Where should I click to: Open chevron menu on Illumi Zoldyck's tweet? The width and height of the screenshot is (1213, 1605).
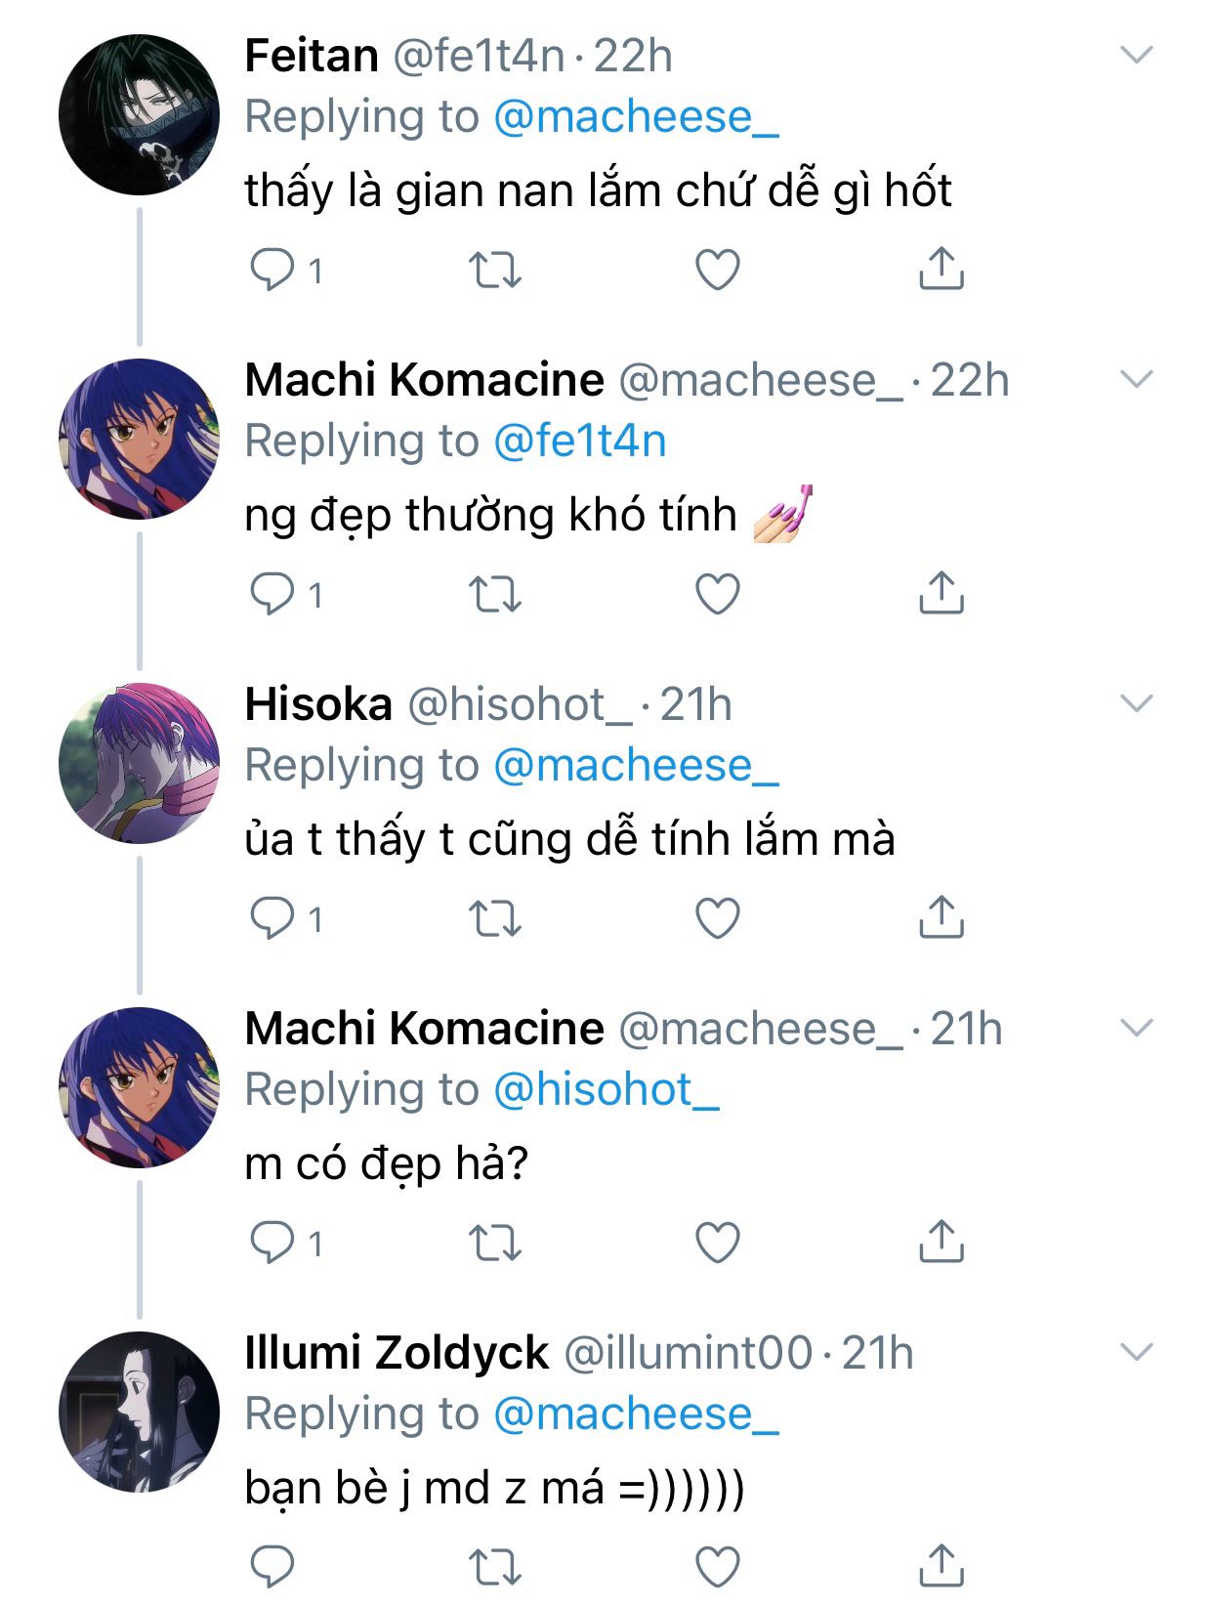[x=1136, y=1352]
